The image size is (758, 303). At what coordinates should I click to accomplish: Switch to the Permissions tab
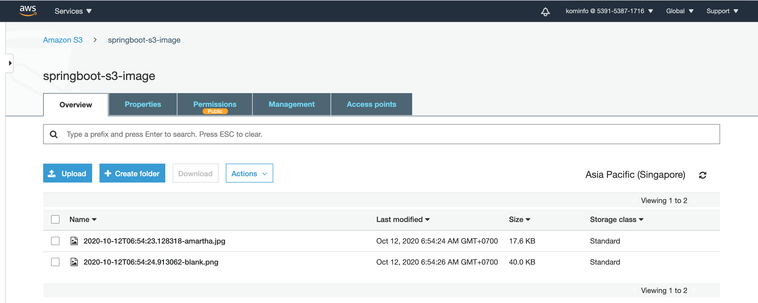coord(215,104)
